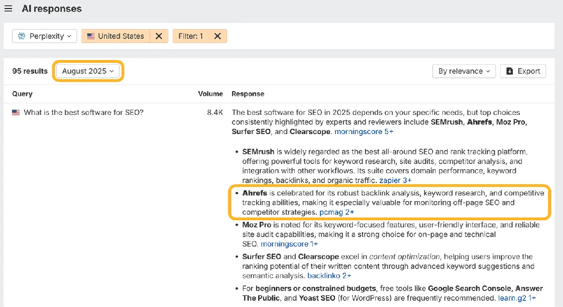
Task: Click the '95 results' count text
Action: tap(30, 71)
